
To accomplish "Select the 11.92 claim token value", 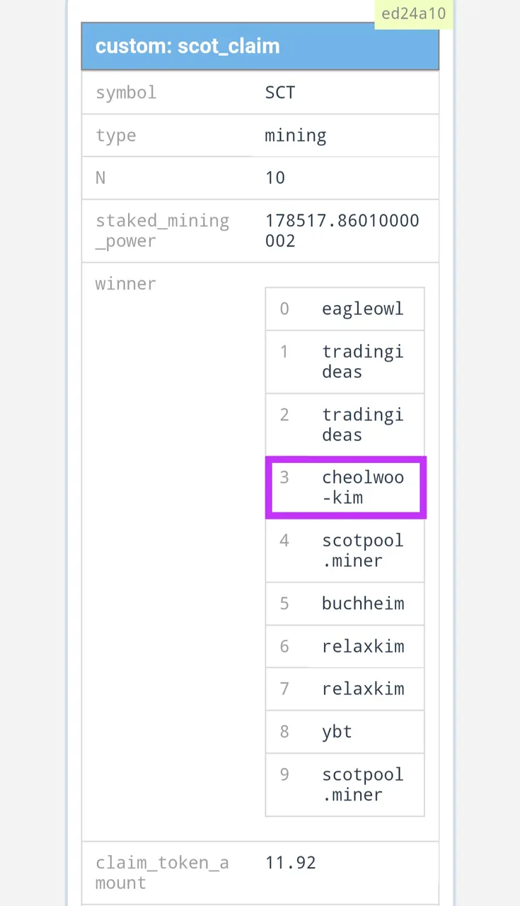I will tap(291, 862).
